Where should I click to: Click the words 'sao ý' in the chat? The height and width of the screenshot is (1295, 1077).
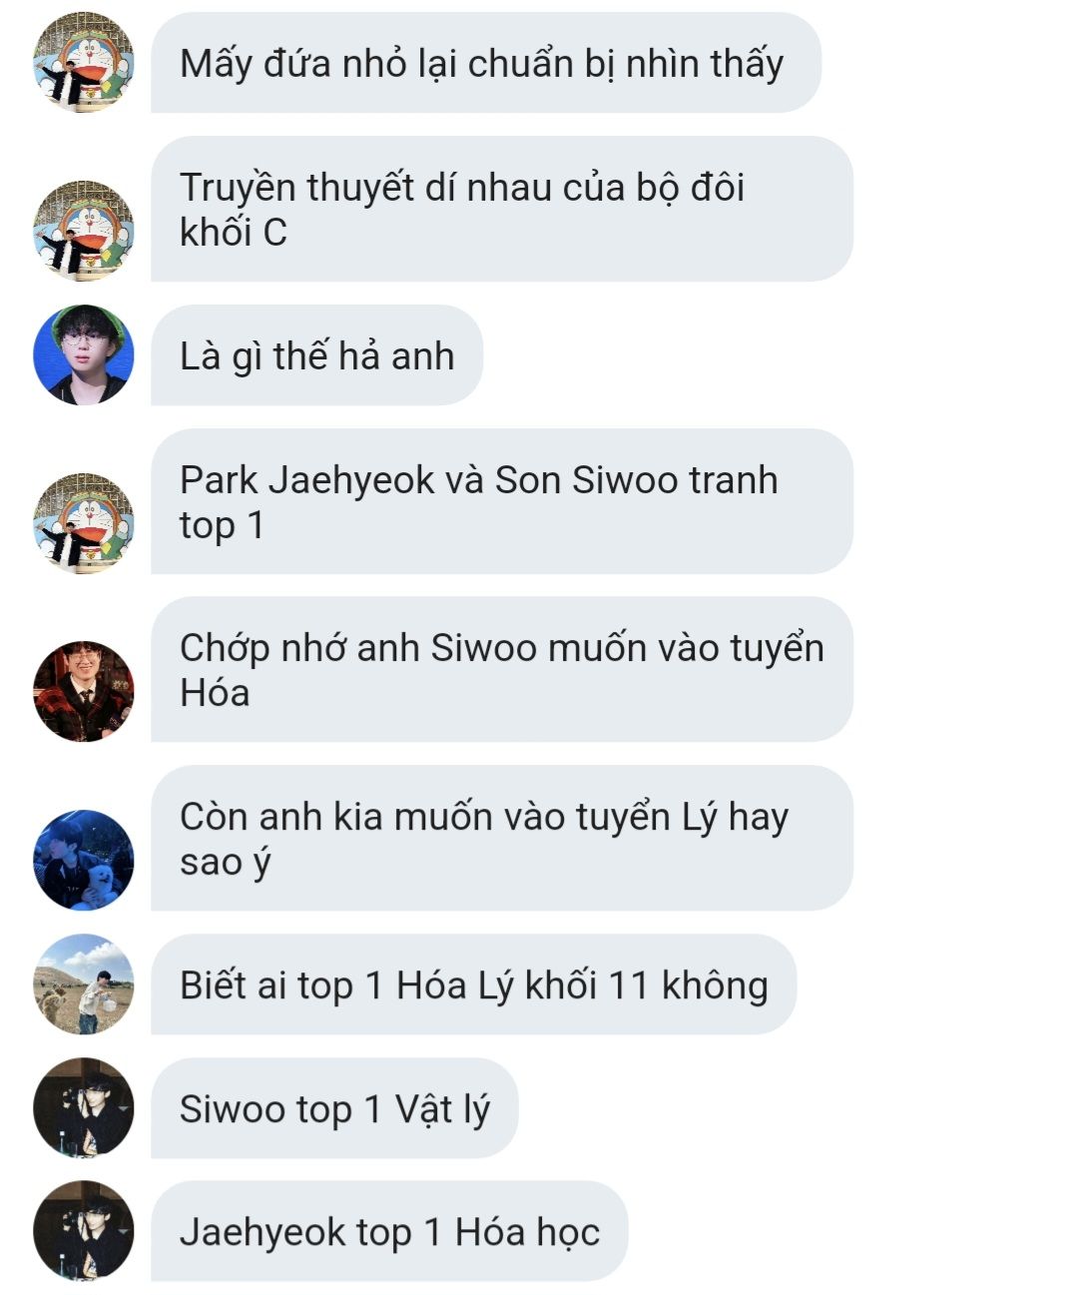click(x=226, y=863)
